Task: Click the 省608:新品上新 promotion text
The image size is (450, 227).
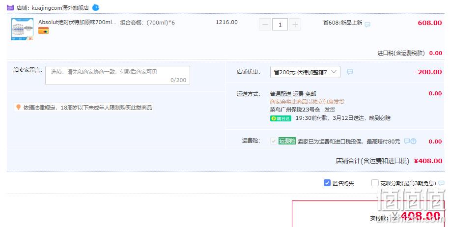Action: pos(343,23)
